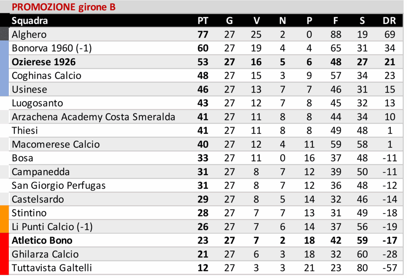Image resolution: width=407 pixels, height=278 pixels.
Task: Click the PT column header
Action: [203, 21]
